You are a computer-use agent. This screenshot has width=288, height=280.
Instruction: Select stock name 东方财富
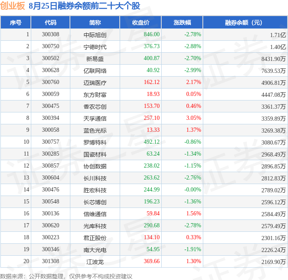tap(95, 95)
